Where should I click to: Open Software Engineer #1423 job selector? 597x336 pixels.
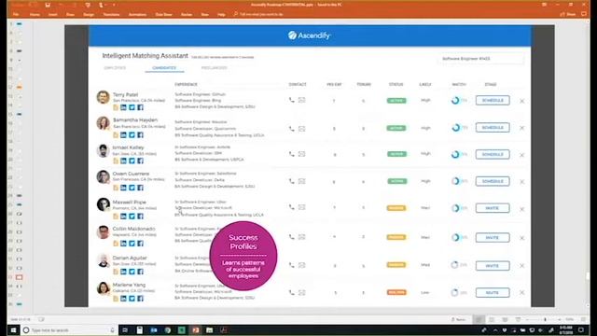480,59
